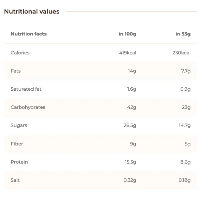Select the Protein row label
The height and width of the screenshot is (198, 198).
coord(19,162)
